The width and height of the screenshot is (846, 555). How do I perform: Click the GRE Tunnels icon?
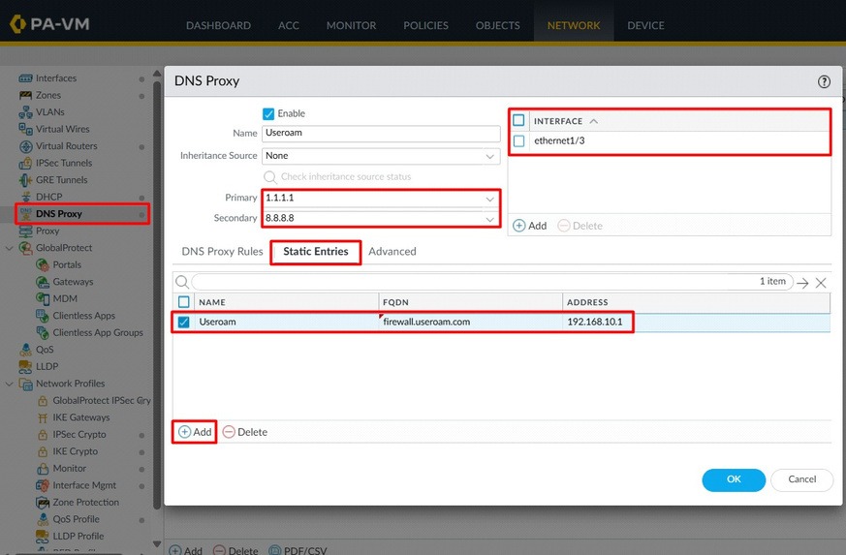(25, 180)
